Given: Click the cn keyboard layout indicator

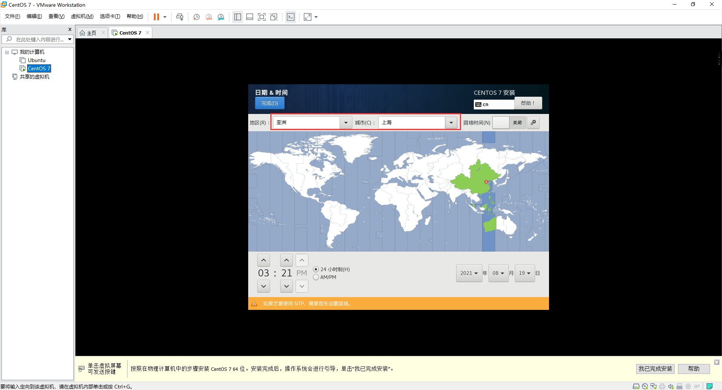Looking at the screenshot, I should click(x=494, y=104).
